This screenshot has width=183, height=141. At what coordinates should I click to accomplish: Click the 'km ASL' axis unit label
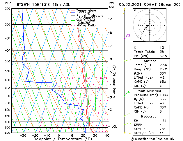112,5
